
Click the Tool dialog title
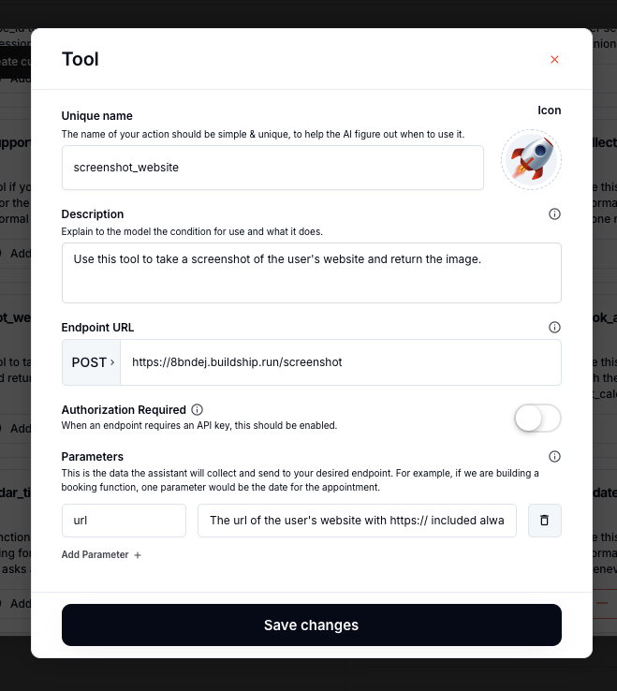pyautogui.click(x=81, y=59)
